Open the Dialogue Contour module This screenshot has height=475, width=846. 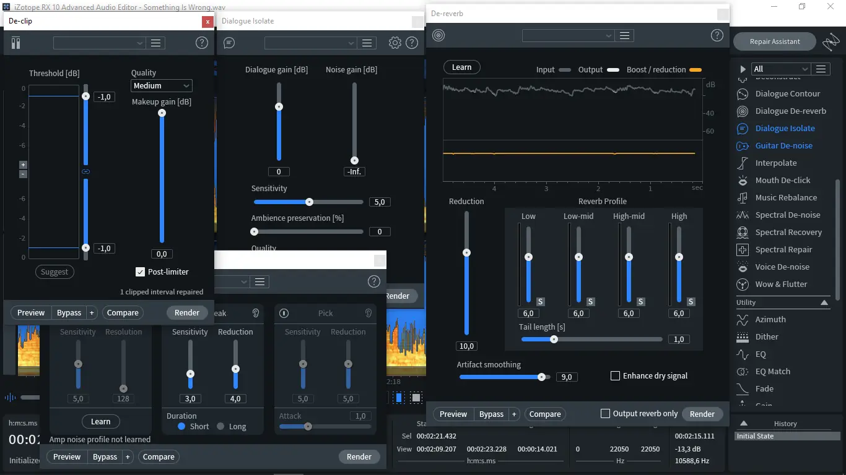[788, 94]
